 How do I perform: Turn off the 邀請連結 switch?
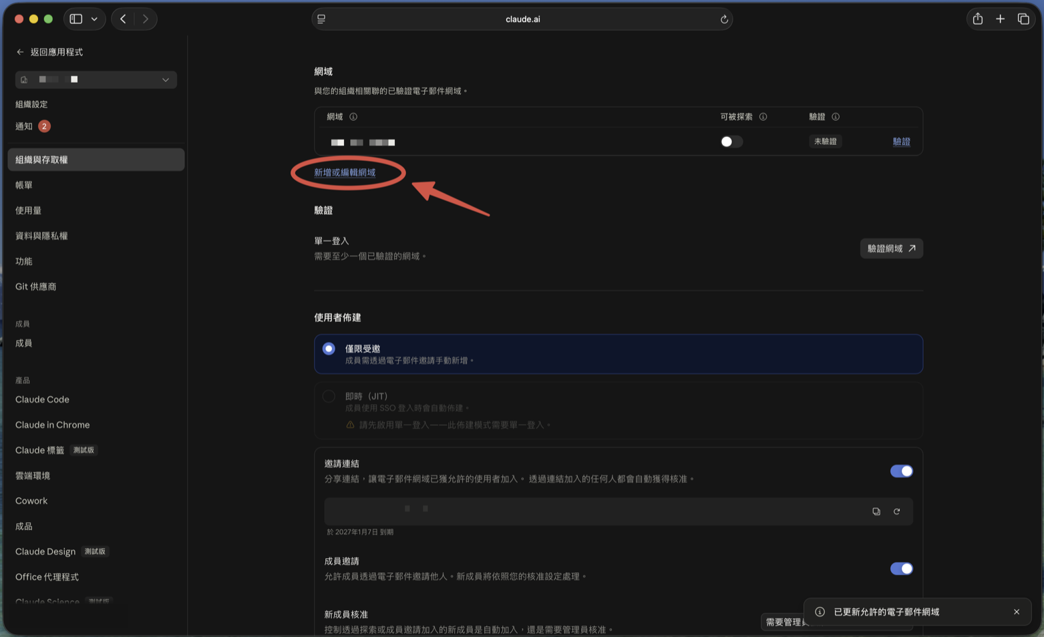tap(902, 471)
